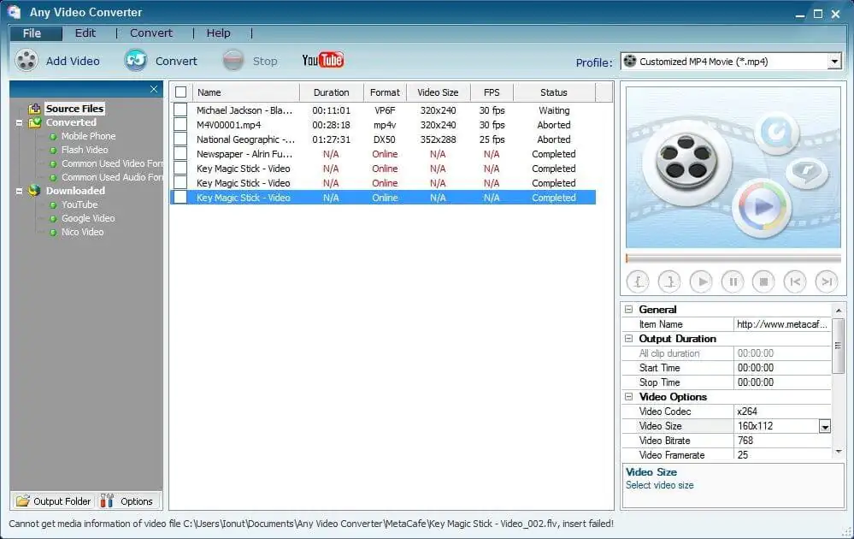Check the Michael Jackson video row box
854x539 pixels.
point(180,110)
